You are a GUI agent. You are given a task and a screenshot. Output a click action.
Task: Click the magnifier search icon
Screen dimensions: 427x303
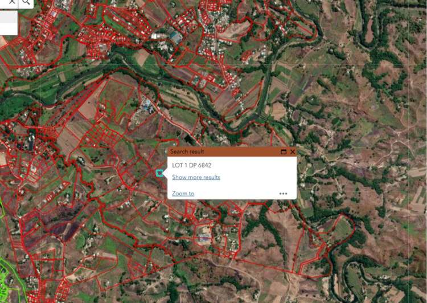(x=26, y=2)
